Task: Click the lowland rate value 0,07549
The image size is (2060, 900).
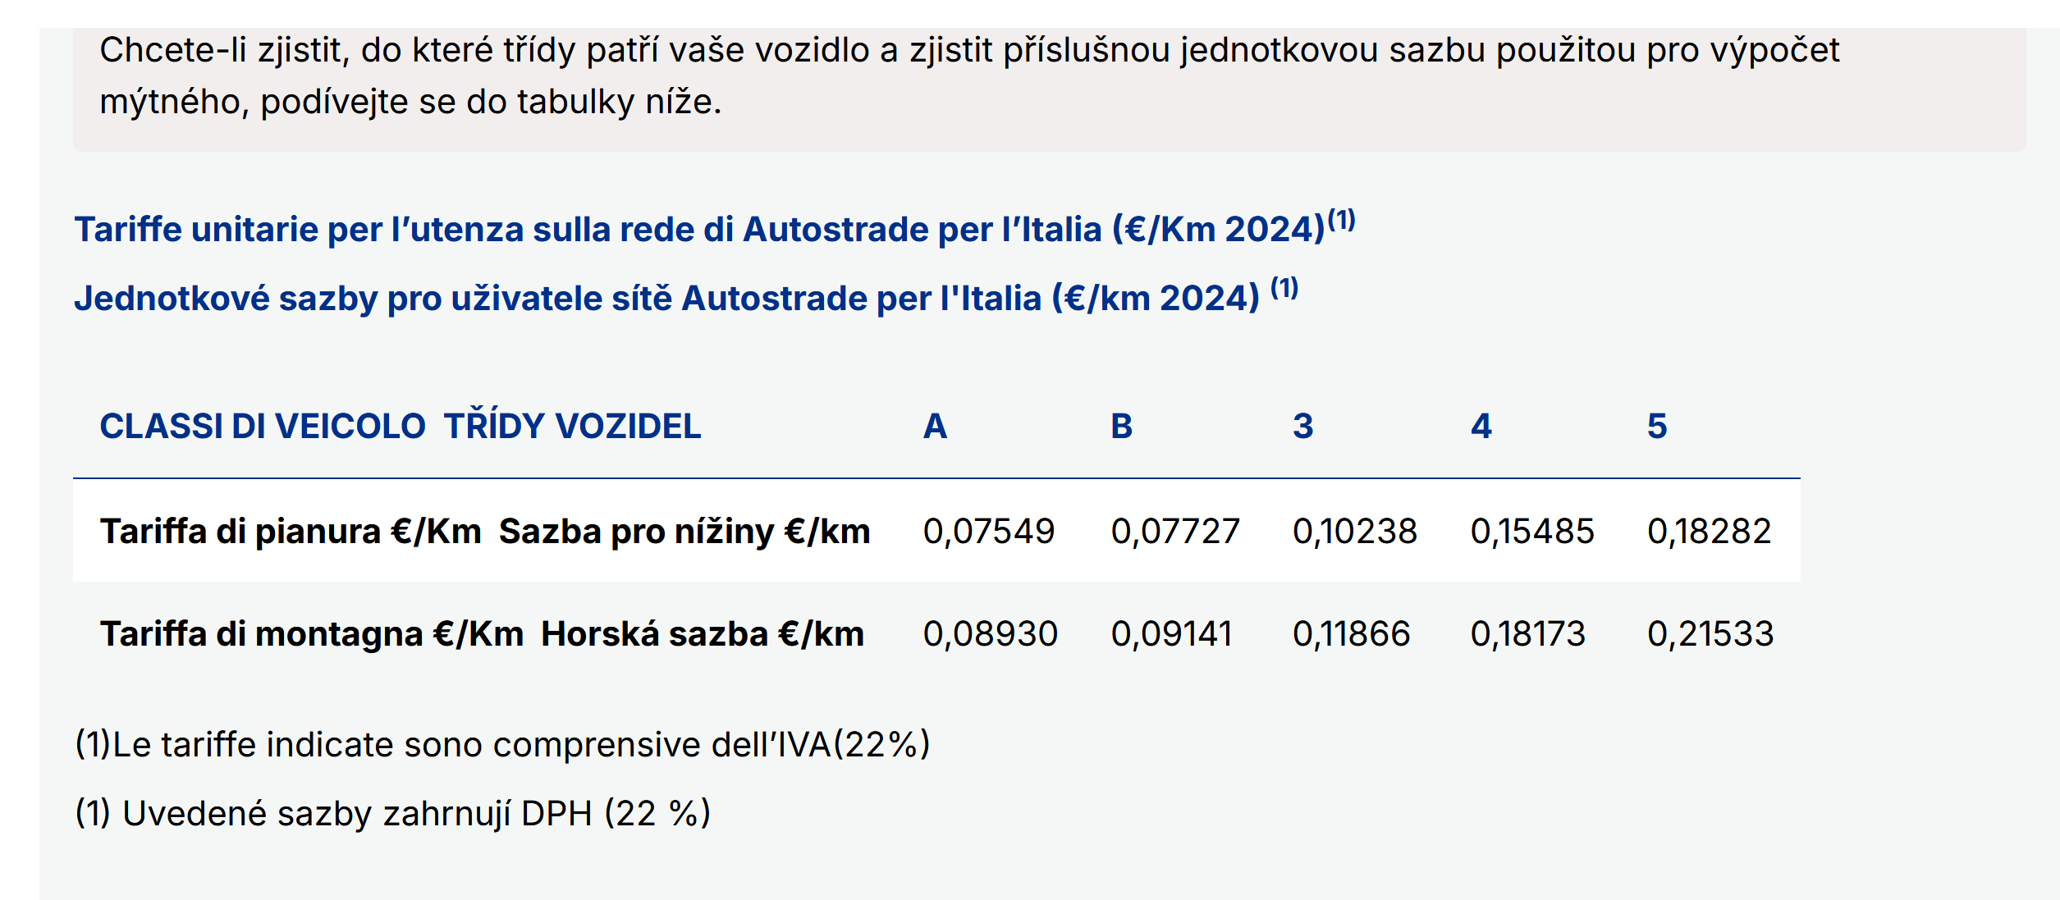Action: tap(988, 532)
